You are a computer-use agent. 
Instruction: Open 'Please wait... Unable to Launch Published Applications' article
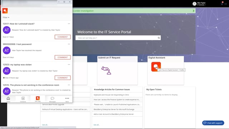[x=117, y=104]
